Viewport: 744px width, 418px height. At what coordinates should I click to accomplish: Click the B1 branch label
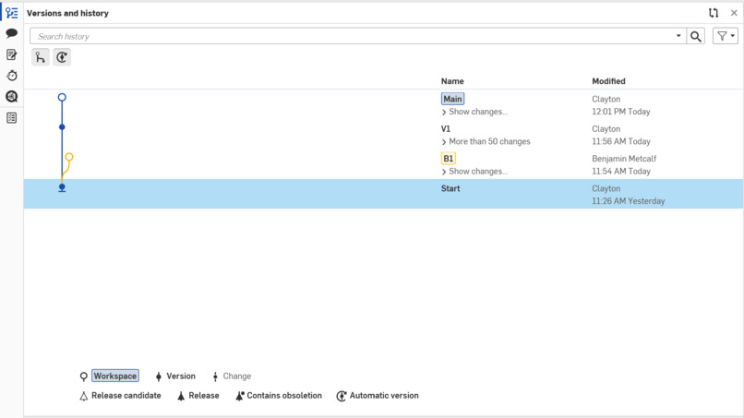[x=449, y=159]
